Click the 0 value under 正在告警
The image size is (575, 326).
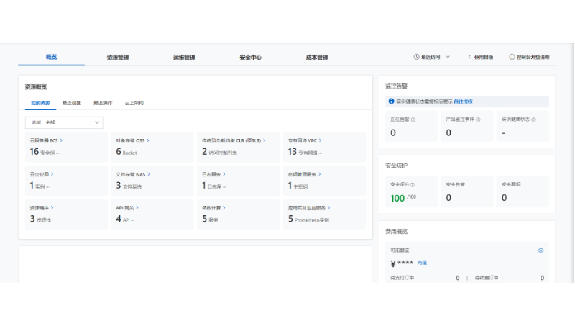click(393, 132)
